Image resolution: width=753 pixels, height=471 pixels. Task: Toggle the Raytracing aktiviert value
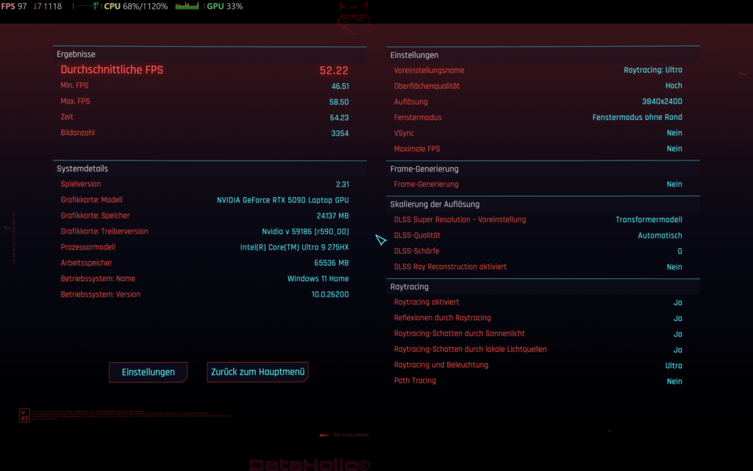pos(677,302)
